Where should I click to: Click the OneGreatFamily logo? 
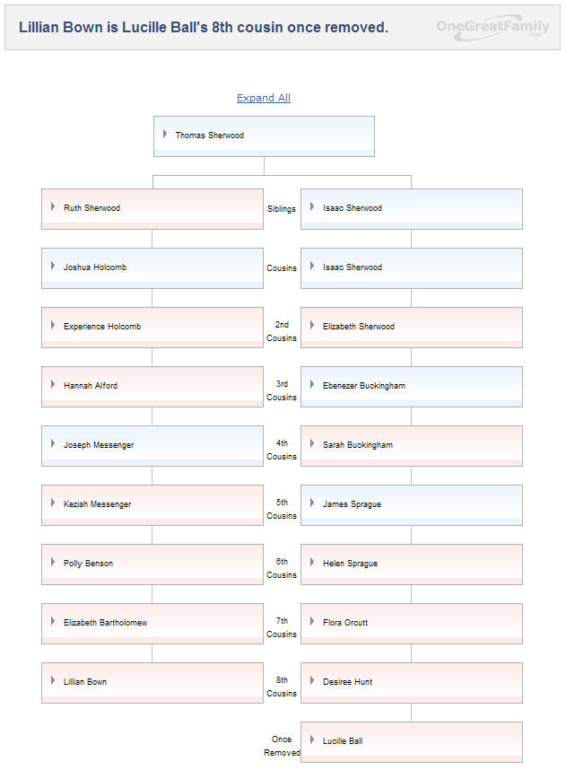pyautogui.click(x=492, y=27)
